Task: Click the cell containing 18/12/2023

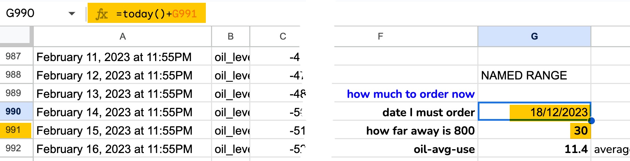Action: point(534,112)
